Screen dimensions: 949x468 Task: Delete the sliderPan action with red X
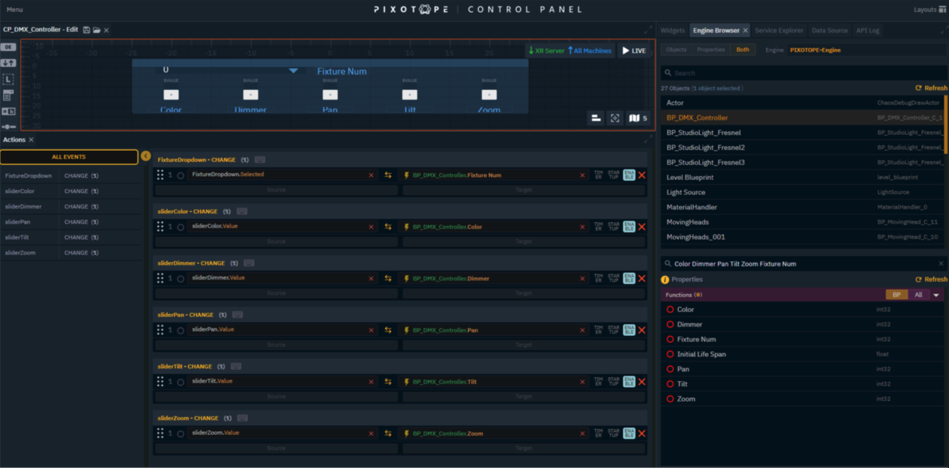coord(642,330)
